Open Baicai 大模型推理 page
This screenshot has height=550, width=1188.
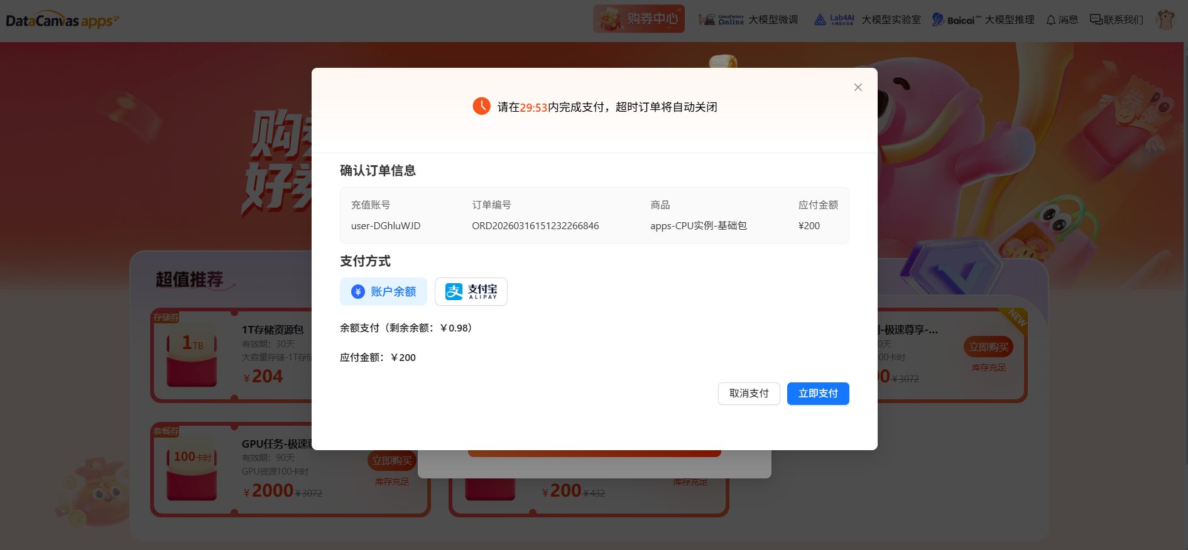click(x=983, y=20)
